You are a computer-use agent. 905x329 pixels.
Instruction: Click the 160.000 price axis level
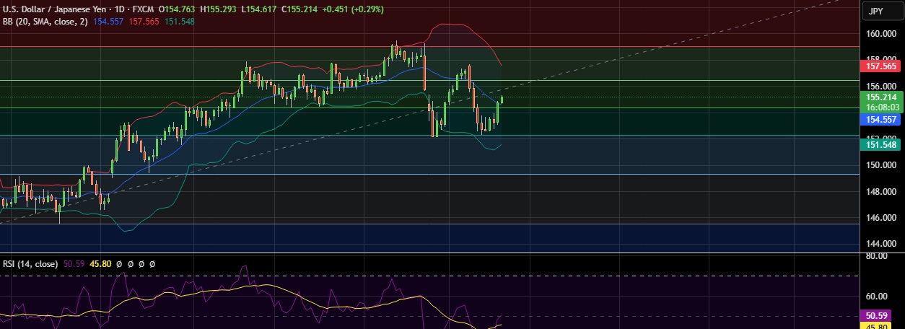point(881,33)
